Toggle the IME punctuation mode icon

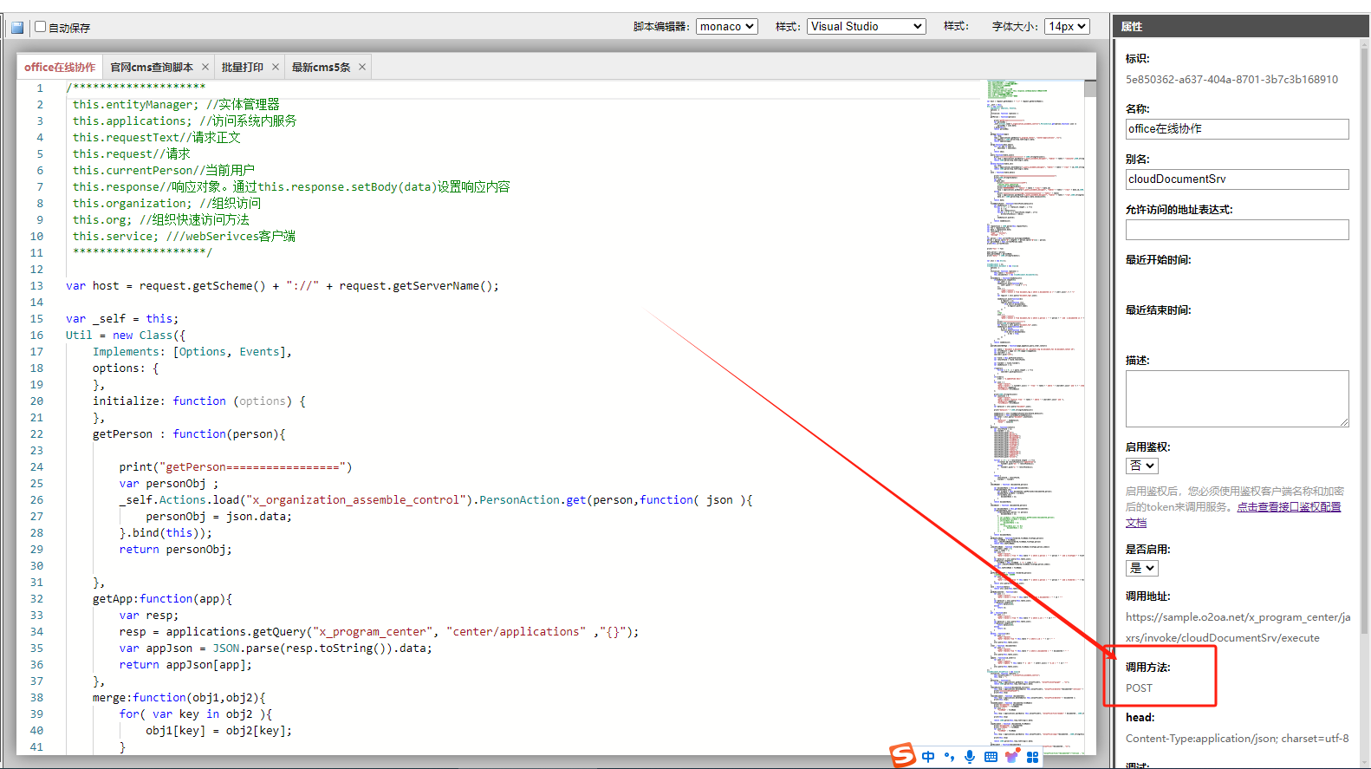[x=949, y=757]
